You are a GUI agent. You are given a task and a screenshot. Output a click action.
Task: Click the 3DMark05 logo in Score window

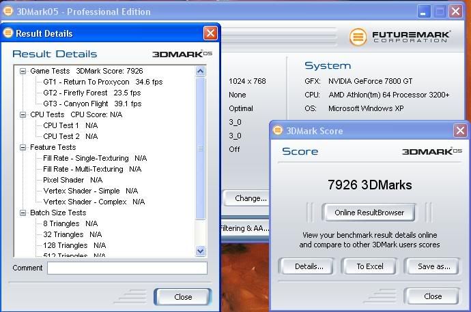(x=432, y=151)
